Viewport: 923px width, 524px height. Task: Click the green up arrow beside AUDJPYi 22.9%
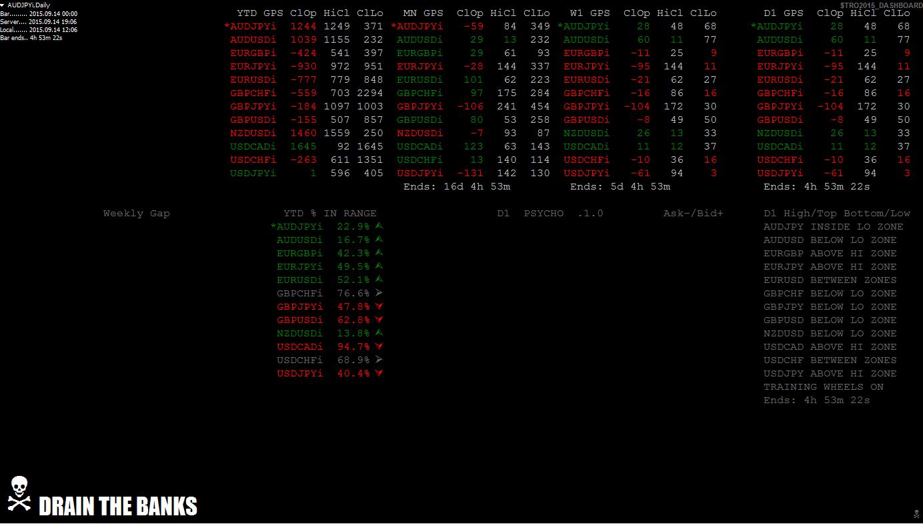379,226
